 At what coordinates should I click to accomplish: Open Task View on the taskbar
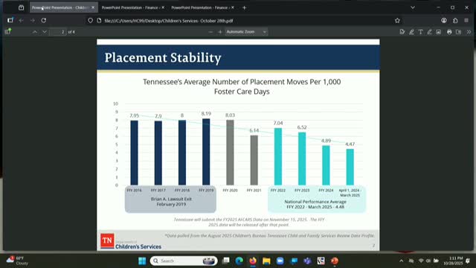pos(226,261)
